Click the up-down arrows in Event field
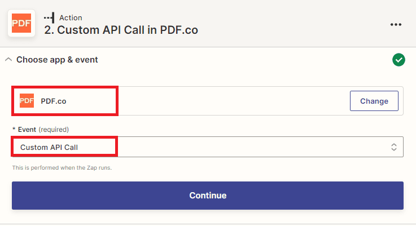The width and height of the screenshot is (416, 226). tap(394, 147)
